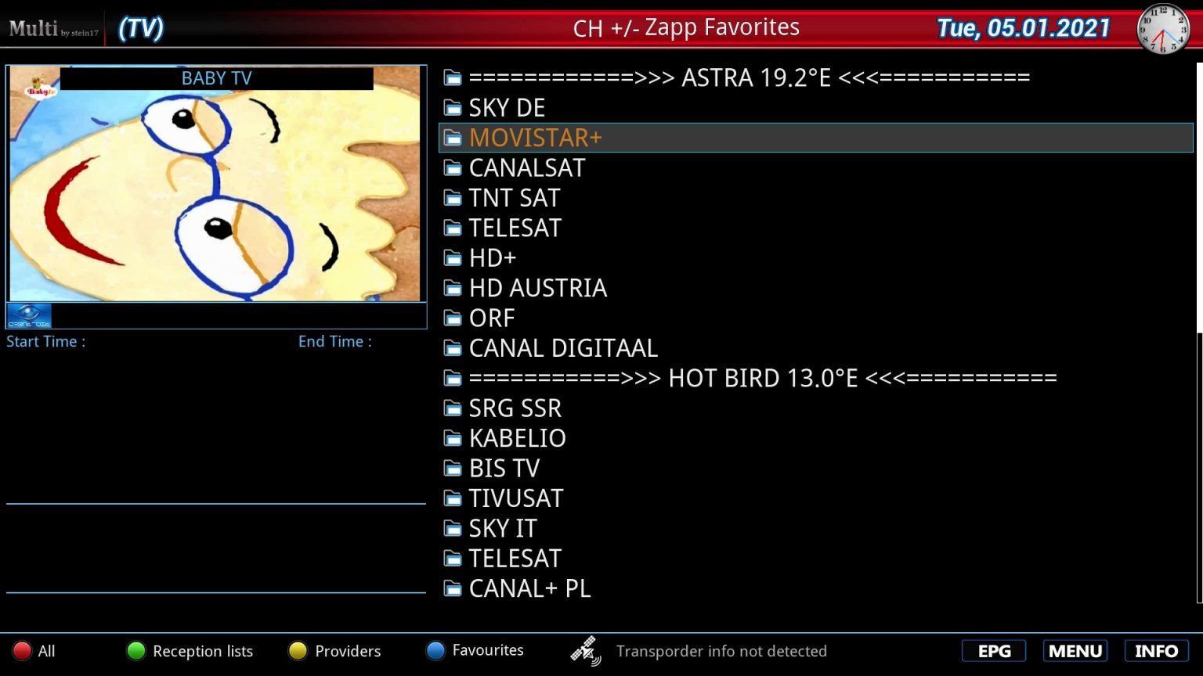Screen dimensions: 1203x676
Task: Click the red All button icon
Action: [x=22, y=651]
